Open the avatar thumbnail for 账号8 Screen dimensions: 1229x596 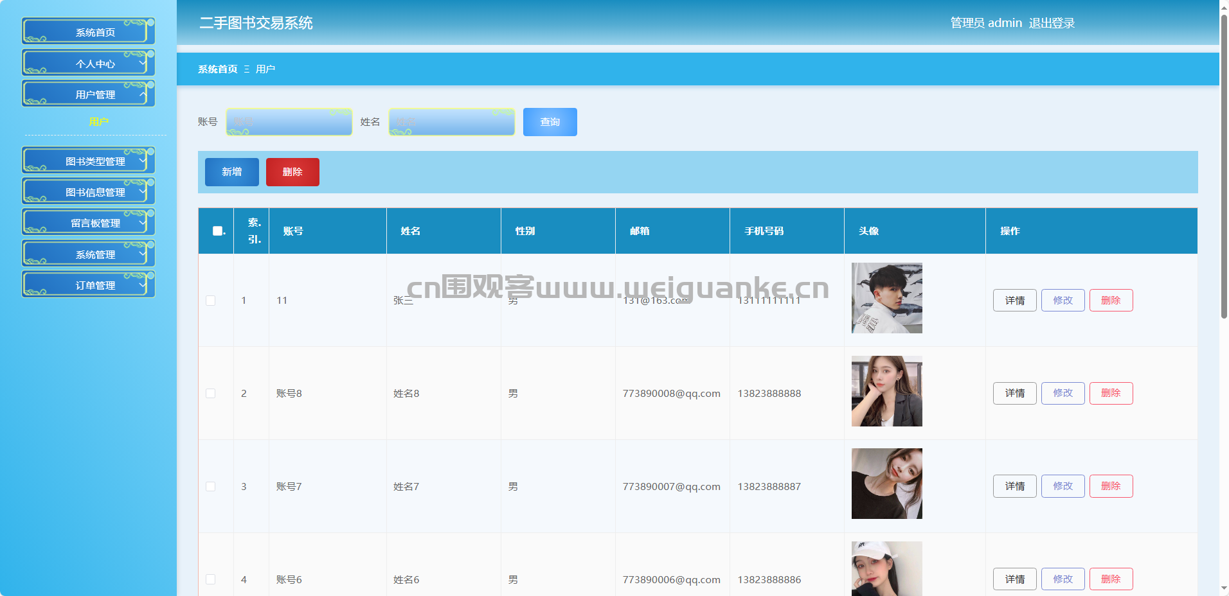click(887, 391)
